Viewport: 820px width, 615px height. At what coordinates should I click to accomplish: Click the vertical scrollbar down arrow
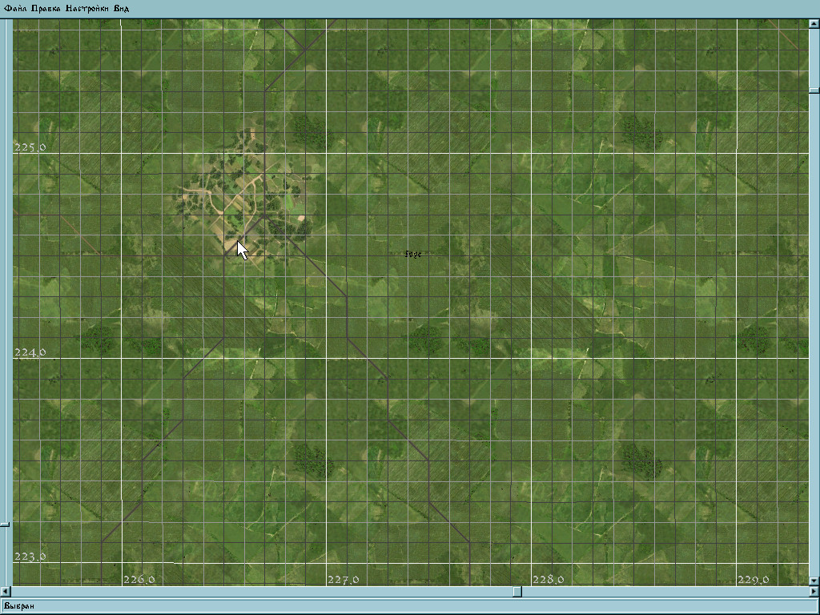(814, 581)
